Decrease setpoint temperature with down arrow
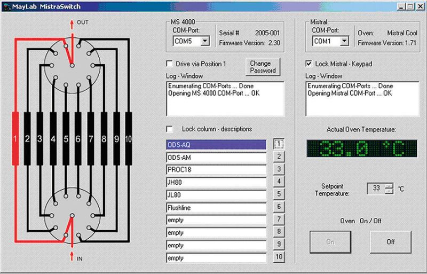The height and width of the screenshot is (274, 427). 390,191
